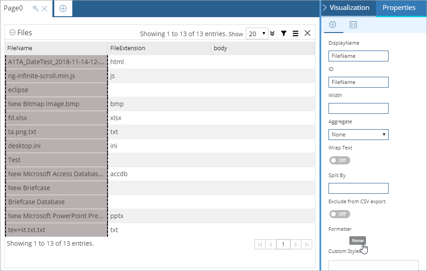Open the entries-per-page dropdown showing 20

pyautogui.click(x=257, y=33)
